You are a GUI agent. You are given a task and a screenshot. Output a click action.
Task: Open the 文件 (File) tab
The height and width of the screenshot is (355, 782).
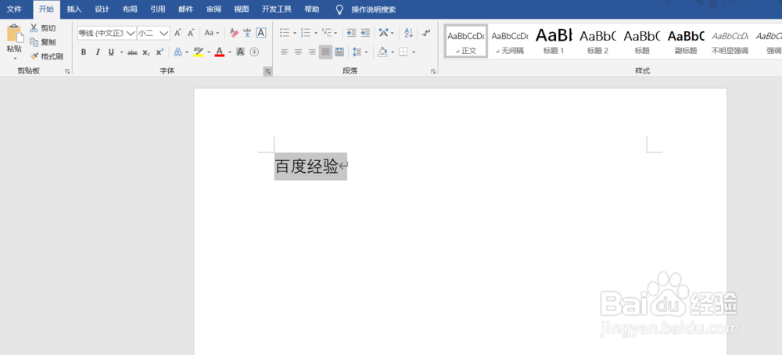[x=14, y=9]
